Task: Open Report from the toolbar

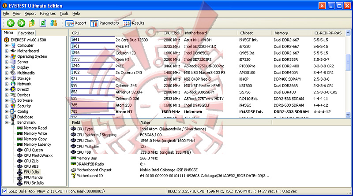Action: coord(76,23)
